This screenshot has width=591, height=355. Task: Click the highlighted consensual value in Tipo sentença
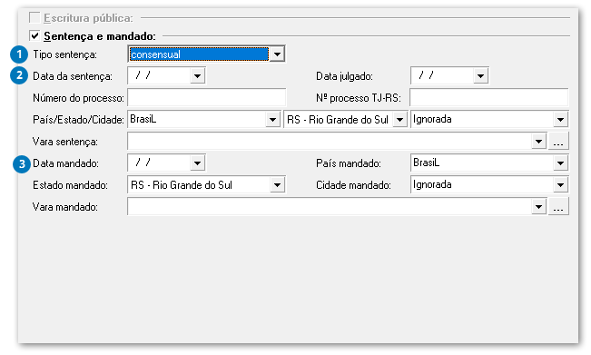[x=199, y=54]
